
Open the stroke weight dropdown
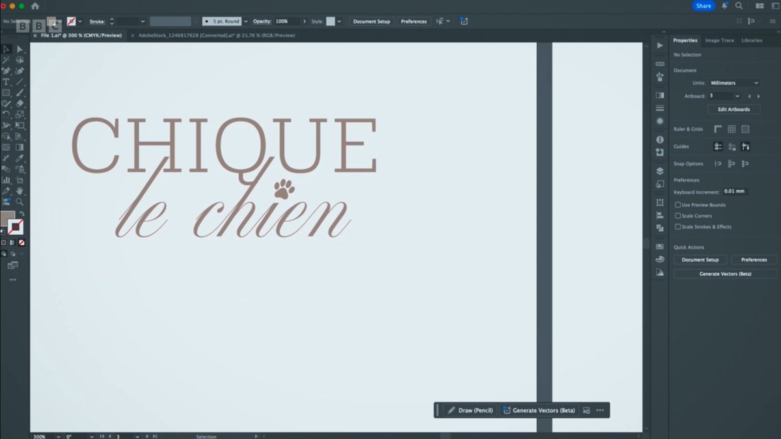click(143, 21)
